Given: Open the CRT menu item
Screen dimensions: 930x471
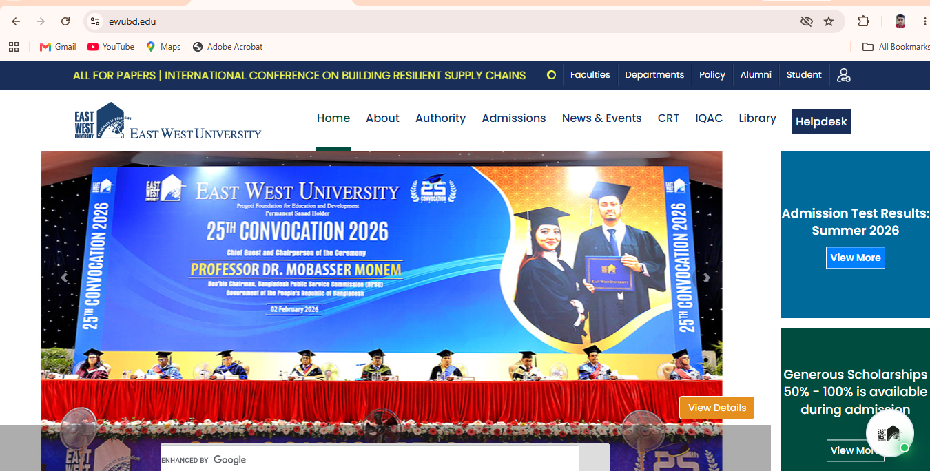Looking at the screenshot, I should click(668, 118).
